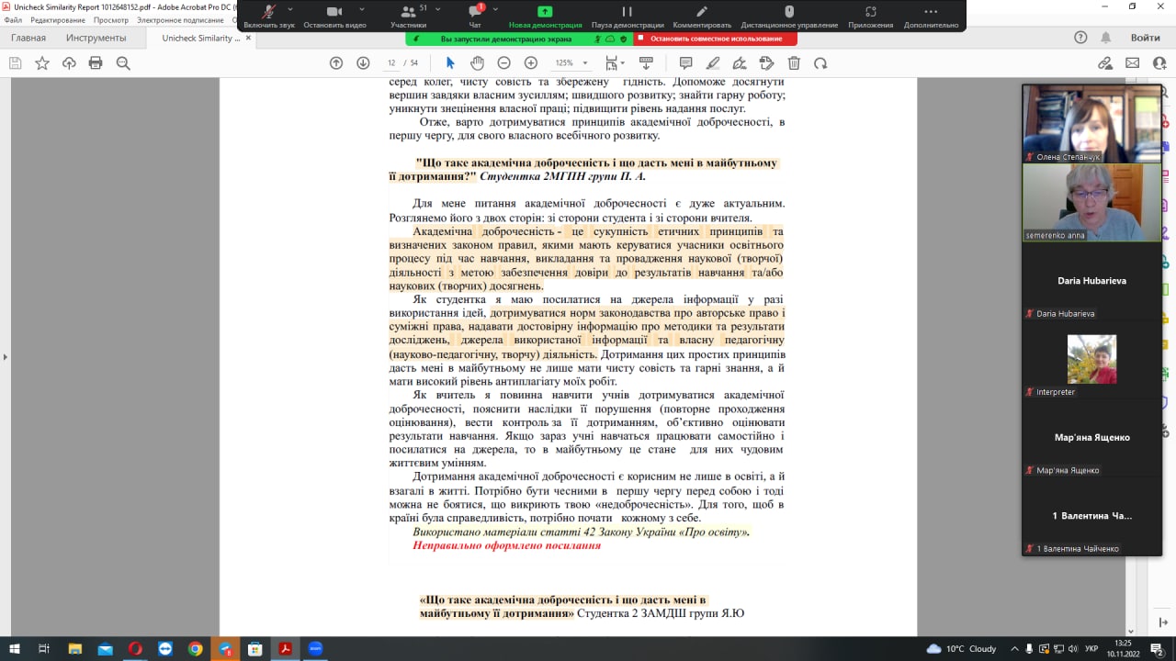
Task: Open the Редактирование menu
Action: tap(58, 20)
